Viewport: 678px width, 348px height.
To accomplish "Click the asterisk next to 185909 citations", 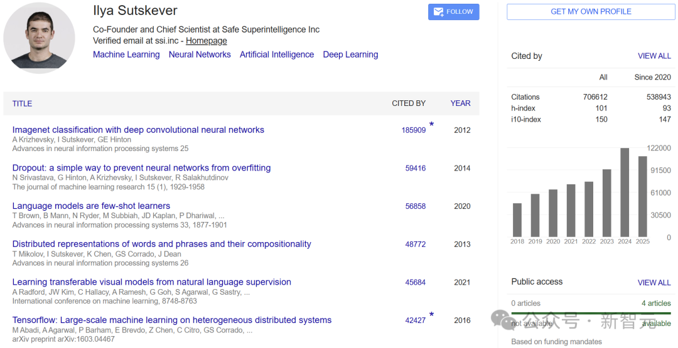I will (x=431, y=125).
